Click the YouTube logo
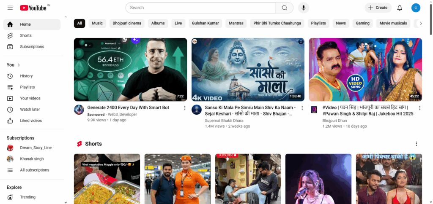Image resolution: width=433 pixels, height=204 pixels. tap(33, 8)
